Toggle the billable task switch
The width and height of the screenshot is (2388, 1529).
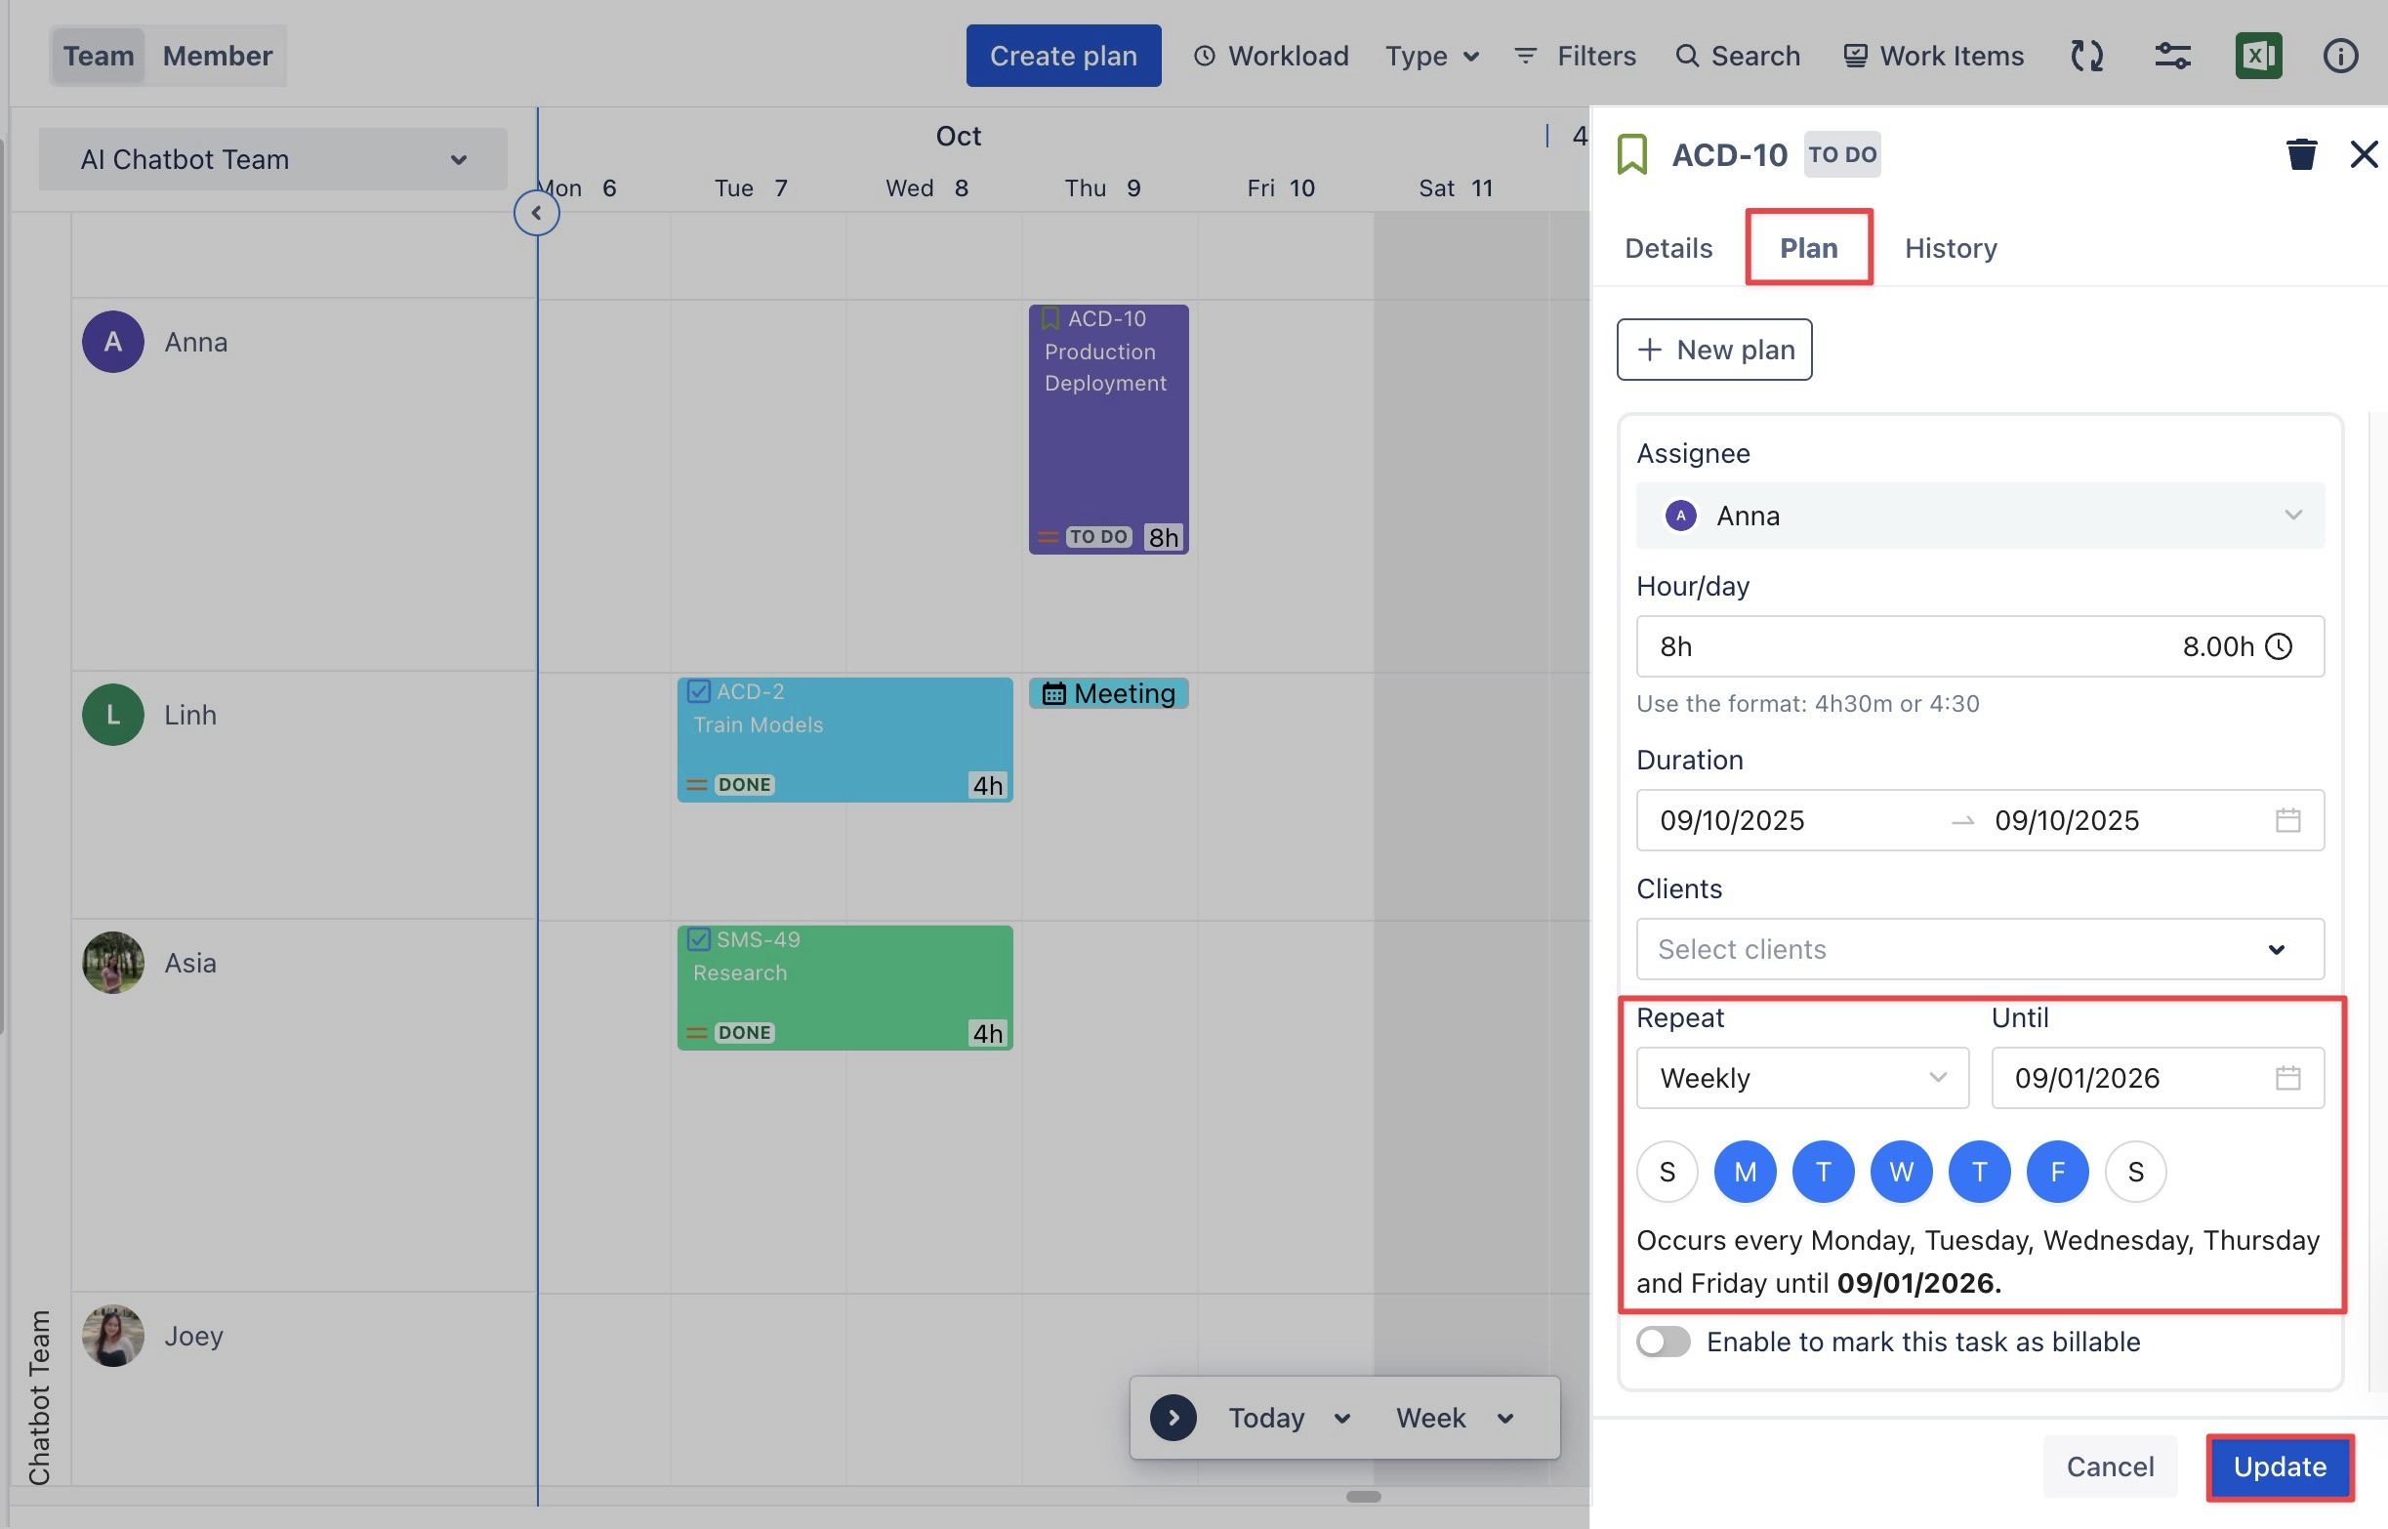click(1664, 1342)
